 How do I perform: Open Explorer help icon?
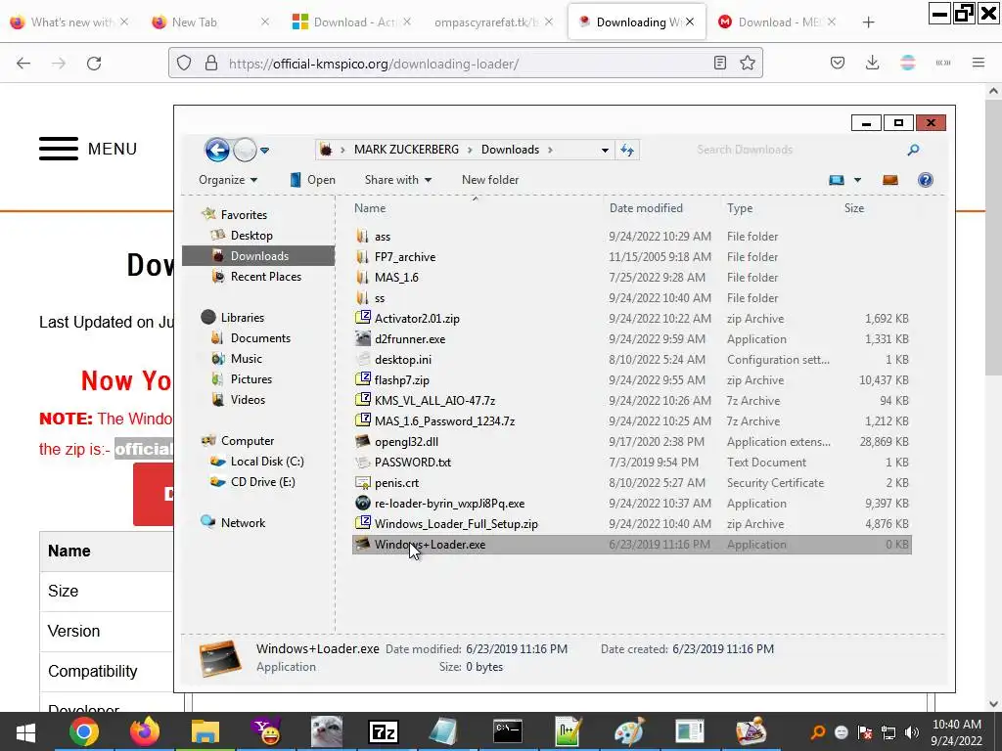coord(926,180)
